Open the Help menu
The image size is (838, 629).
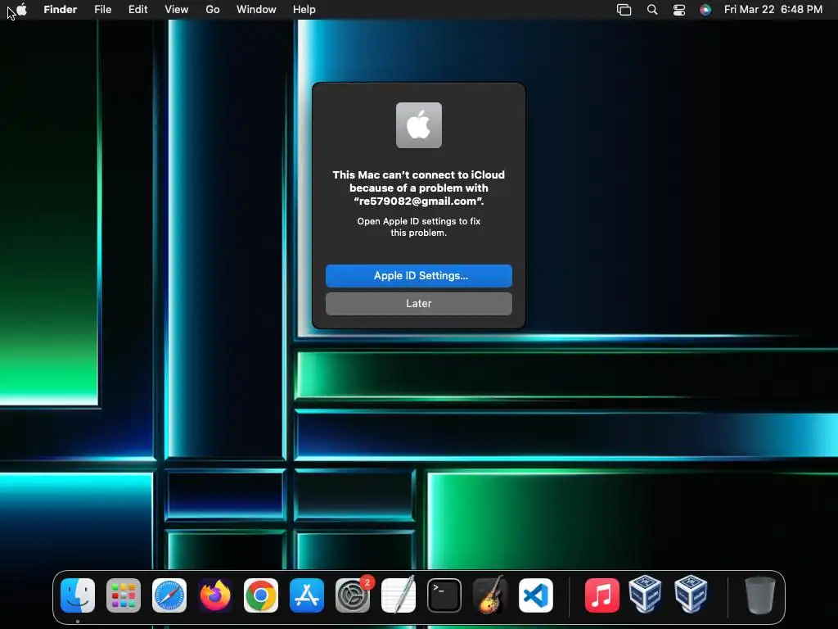(304, 10)
